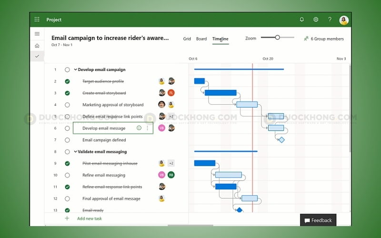Mark Refine email messaging as complete
Image resolution: width=381 pixels, height=238 pixels.
67,175
